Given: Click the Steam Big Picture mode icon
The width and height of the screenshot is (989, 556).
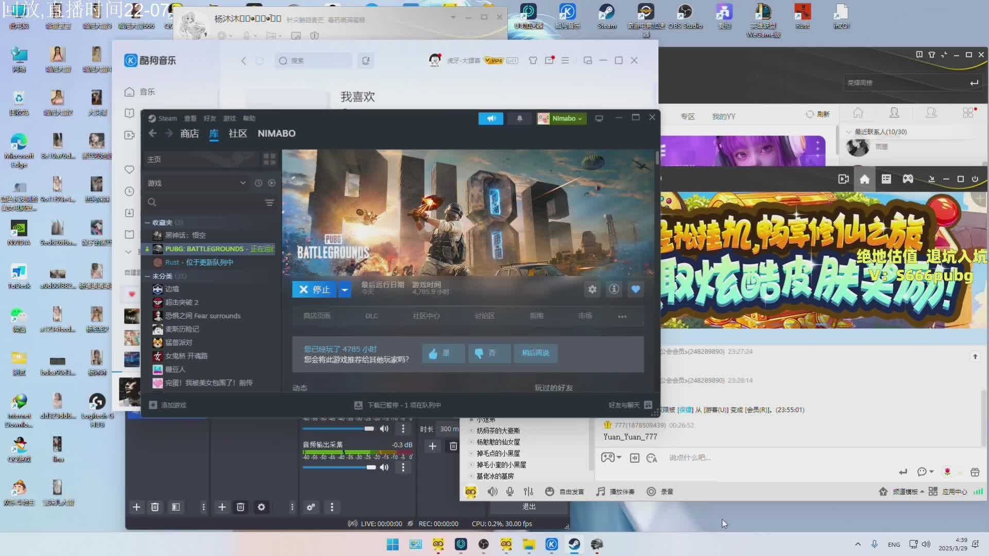Looking at the screenshot, I should [599, 118].
